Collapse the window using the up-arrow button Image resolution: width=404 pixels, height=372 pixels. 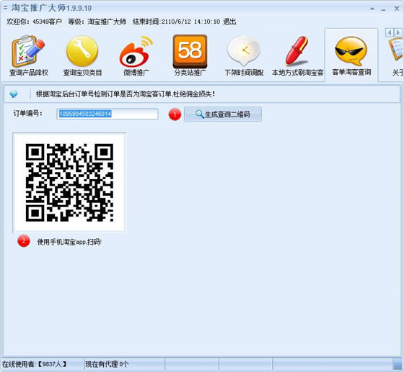(372, 9)
